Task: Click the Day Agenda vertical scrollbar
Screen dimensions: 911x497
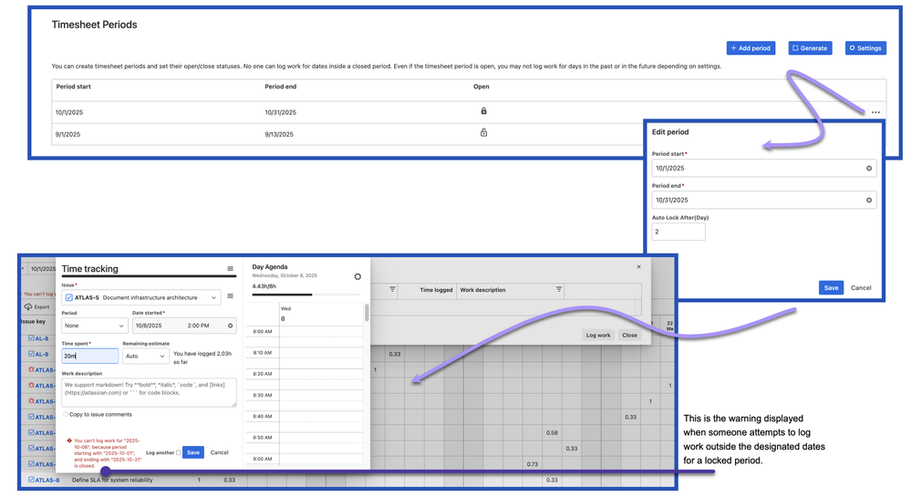Action: click(x=367, y=312)
